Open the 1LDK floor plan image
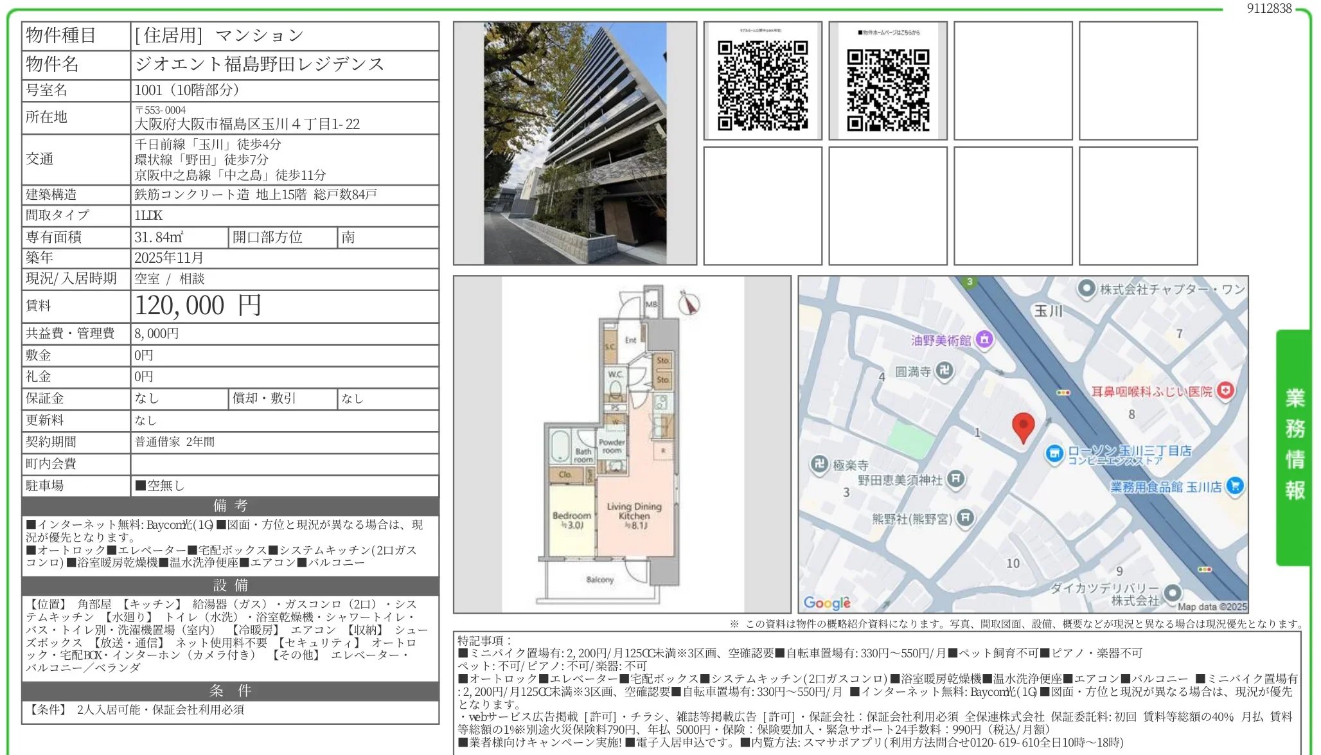Viewport: 1321px width, 755px height. [x=622, y=445]
